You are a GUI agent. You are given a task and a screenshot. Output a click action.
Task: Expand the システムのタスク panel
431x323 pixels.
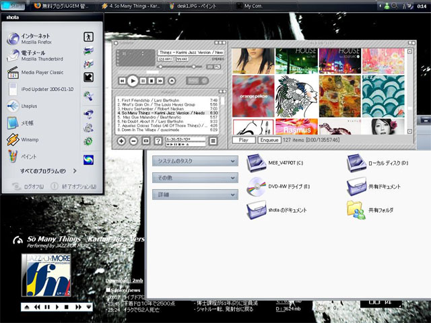pyautogui.click(x=195, y=161)
